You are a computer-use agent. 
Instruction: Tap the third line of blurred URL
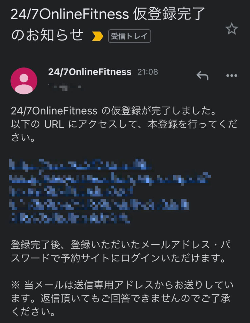click(x=71, y=191)
